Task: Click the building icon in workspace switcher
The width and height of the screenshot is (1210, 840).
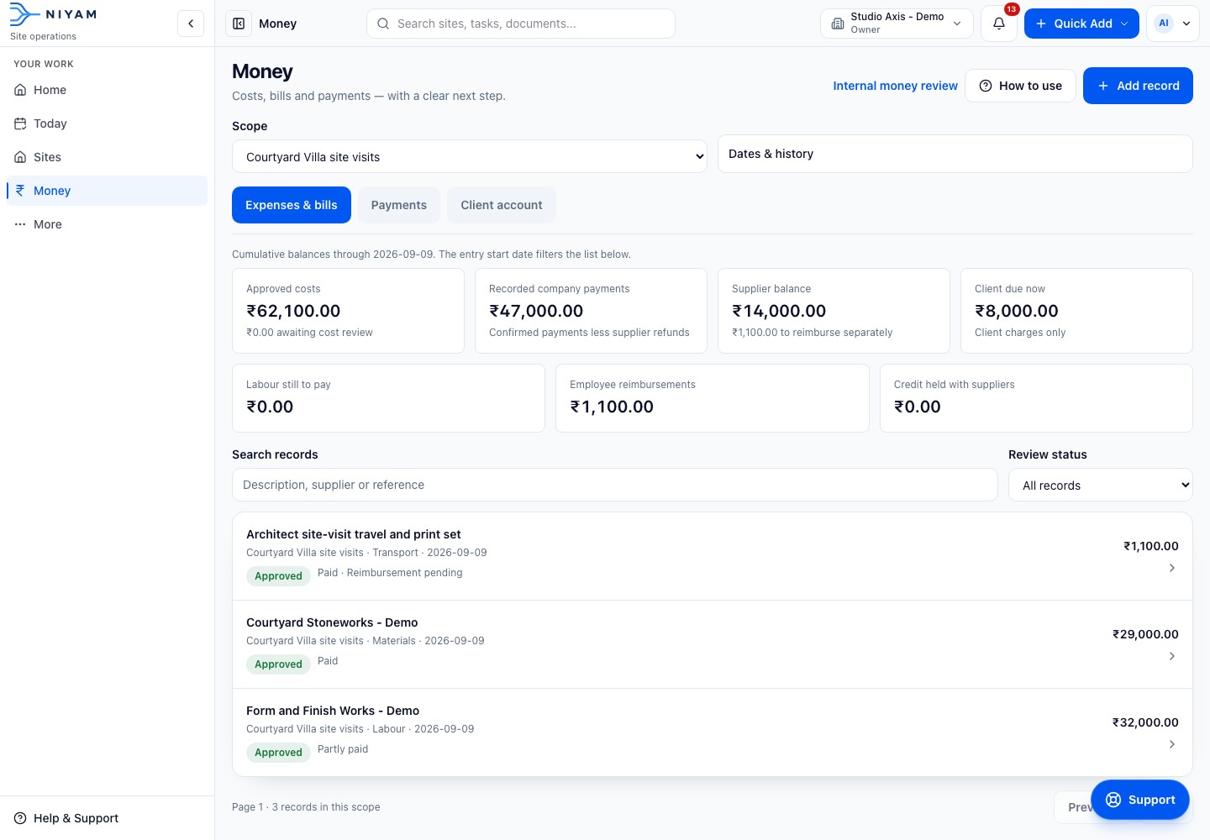Action: pyautogui.click(x=838, y=24)
